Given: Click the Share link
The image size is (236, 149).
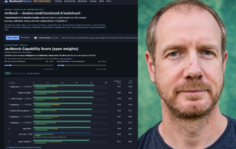Looking at the screenshot, I should point(68,27).
